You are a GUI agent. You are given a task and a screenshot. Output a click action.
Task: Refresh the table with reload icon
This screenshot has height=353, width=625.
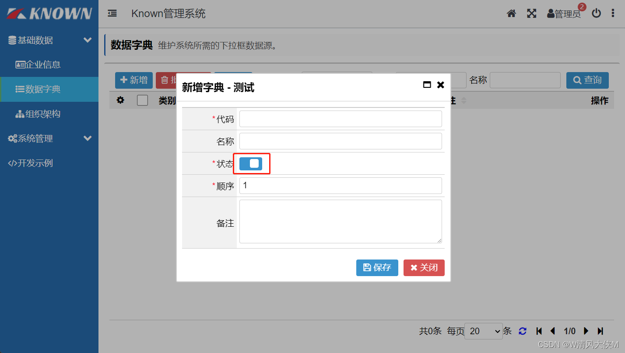522,331
